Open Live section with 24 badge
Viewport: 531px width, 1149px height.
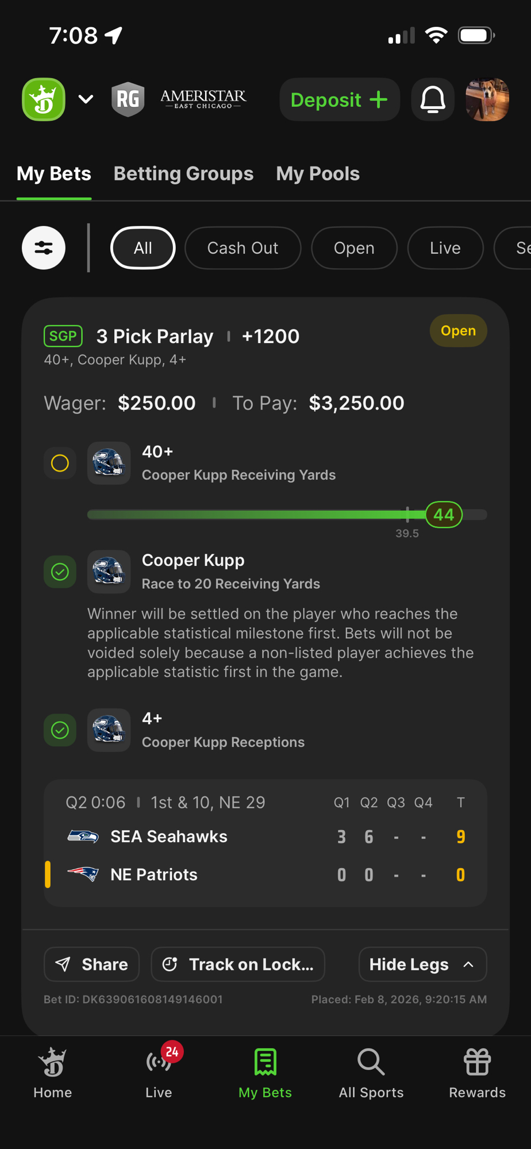159,1071
